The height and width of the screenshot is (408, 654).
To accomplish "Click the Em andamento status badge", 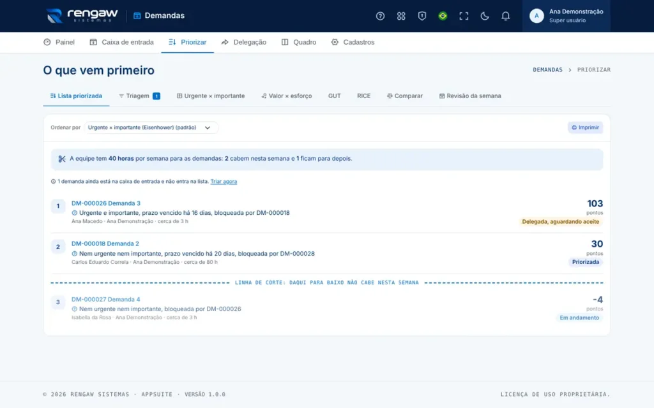I will point(579,317).
